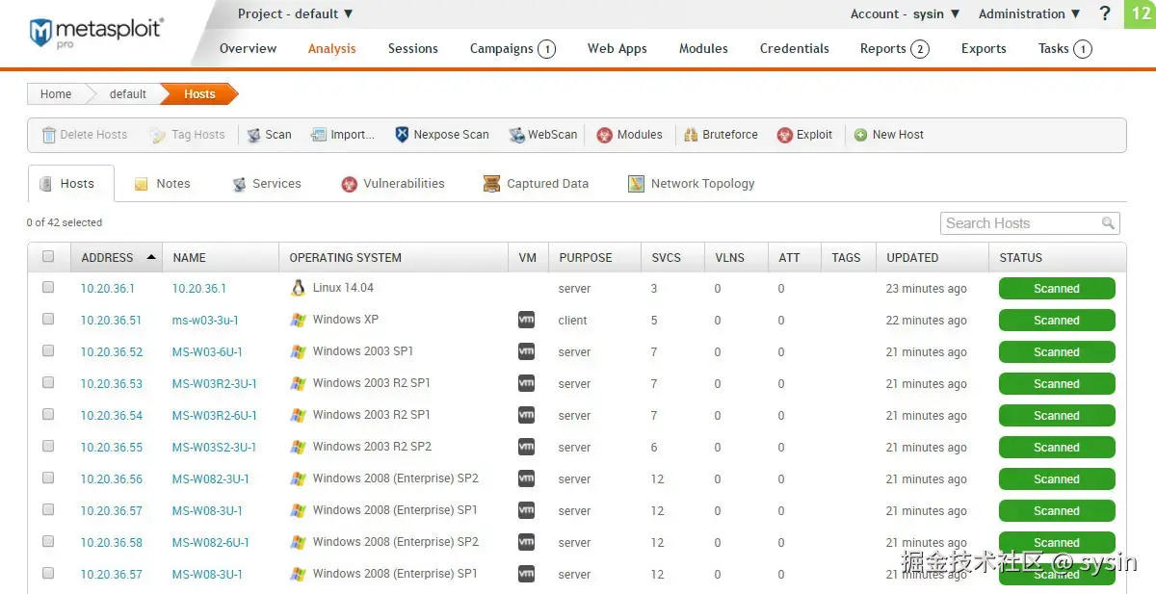Tick the checkbox for 10.20.36.58
Viewport: 1156px width, 594px height.
pos(48,542)
